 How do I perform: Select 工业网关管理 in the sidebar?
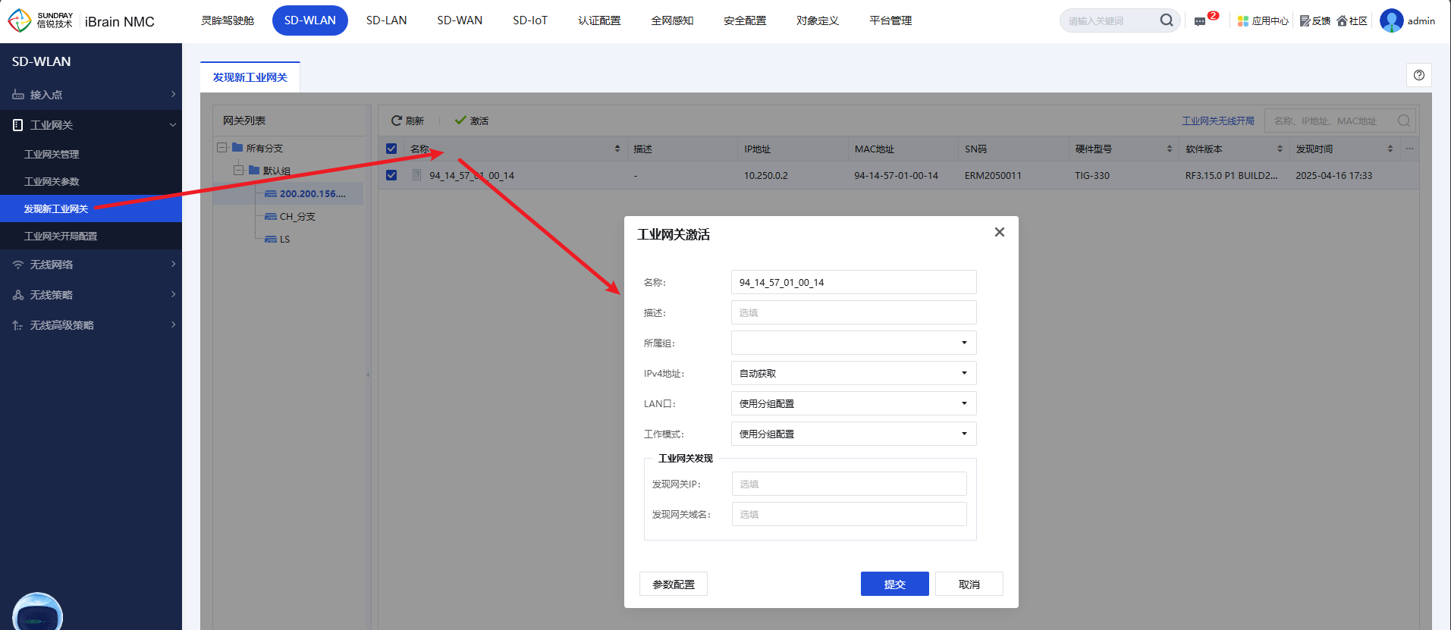52,154
